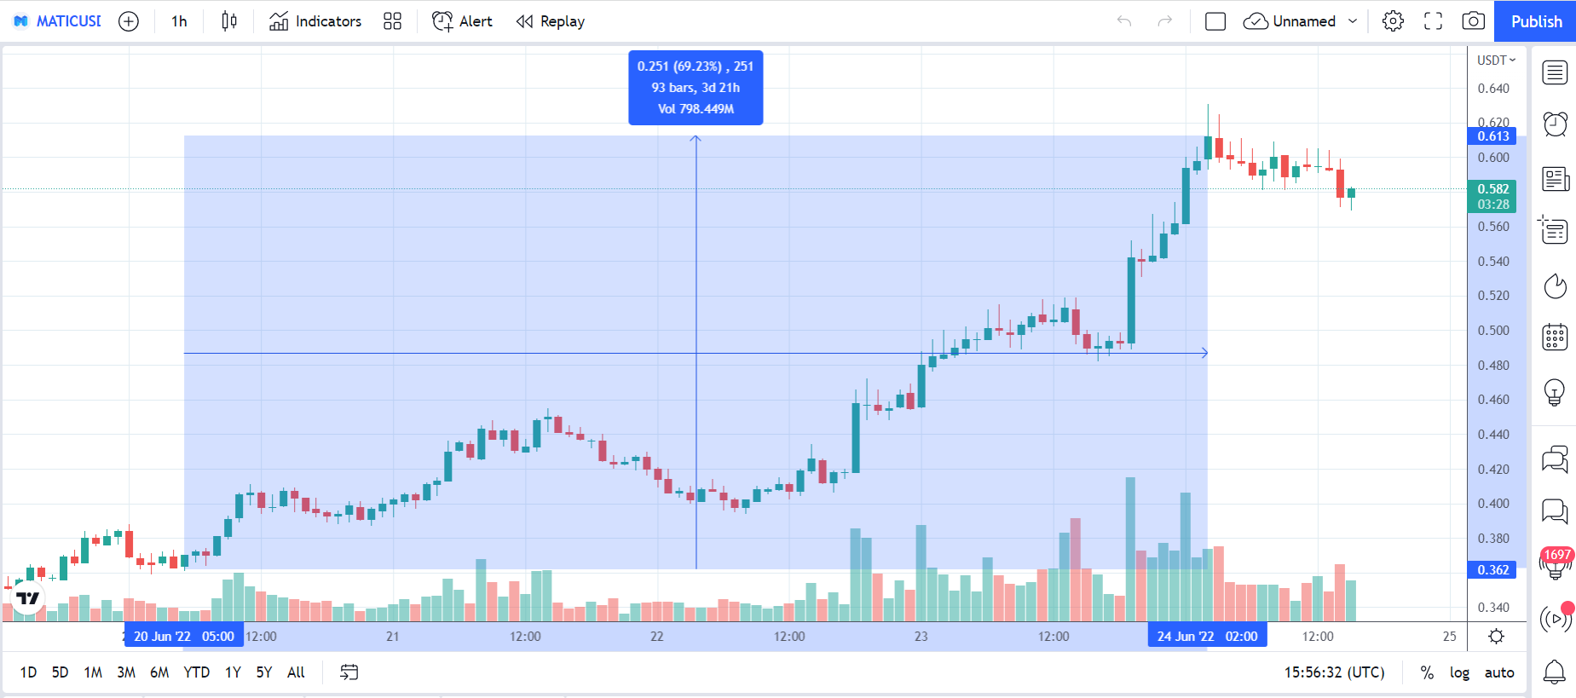Open price scale settings gear

tap(1496, 637)
